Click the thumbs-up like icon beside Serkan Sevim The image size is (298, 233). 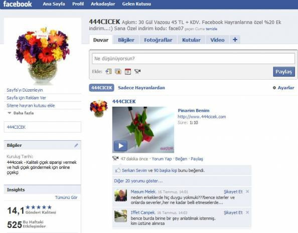click(x=117, y=170)
